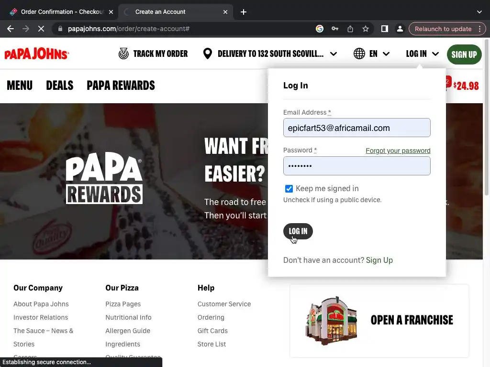Viewport: 490px width, 367px height.
Task: Open Customer Service help link
Action: tap(224, 304)
